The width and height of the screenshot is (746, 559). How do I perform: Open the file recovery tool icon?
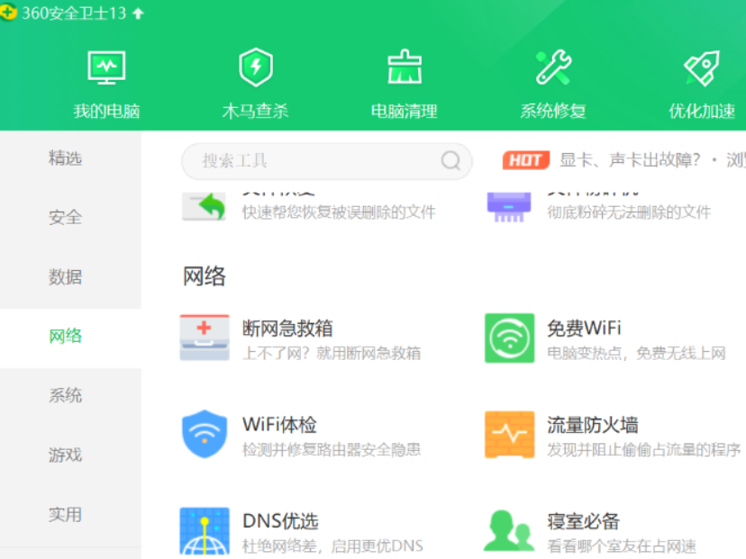(205, 206)
